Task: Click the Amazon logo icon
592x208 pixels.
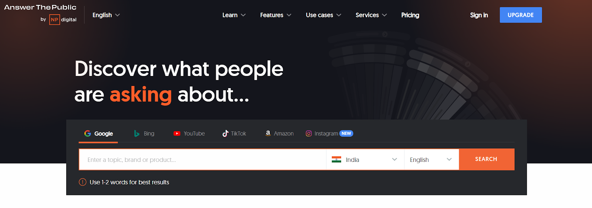Action: 268,133
